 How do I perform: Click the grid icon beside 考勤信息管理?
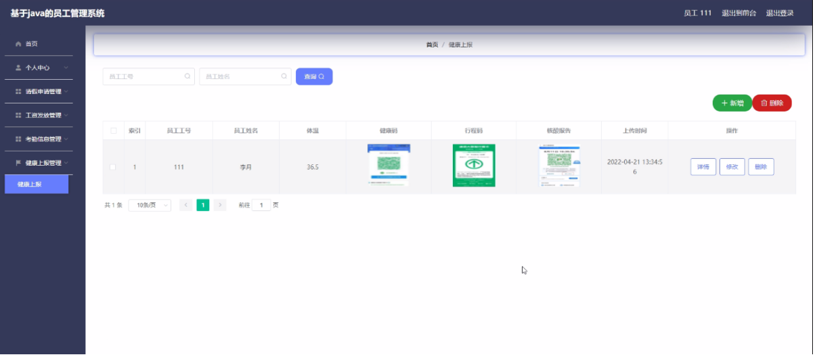coord(18,139)
